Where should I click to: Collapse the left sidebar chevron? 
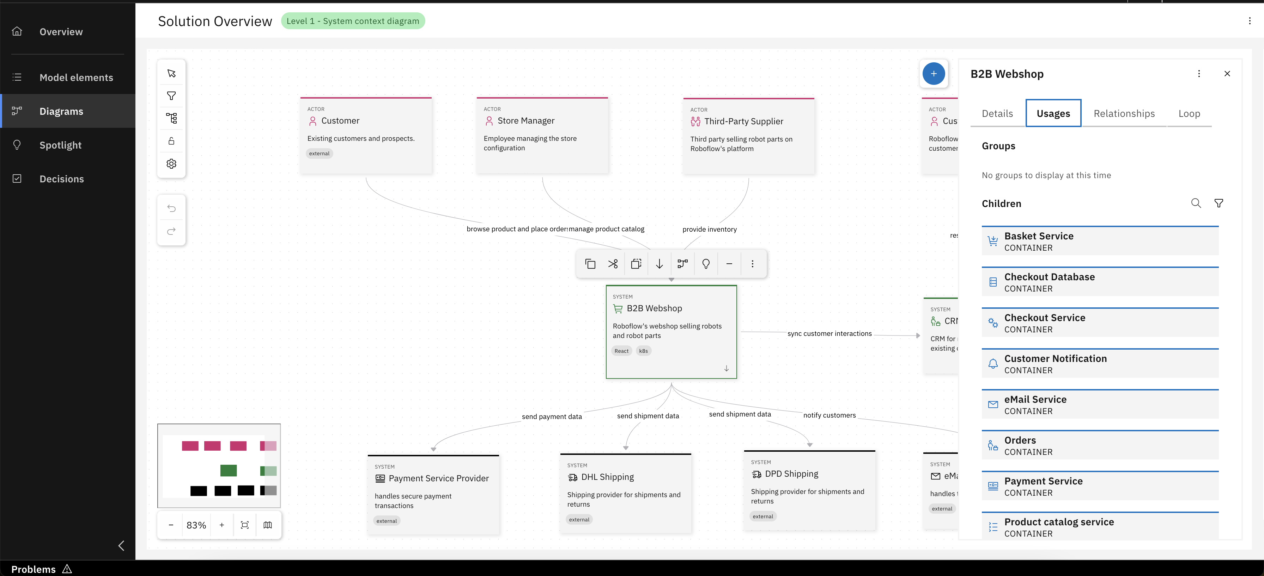click(x=121, y=546)
